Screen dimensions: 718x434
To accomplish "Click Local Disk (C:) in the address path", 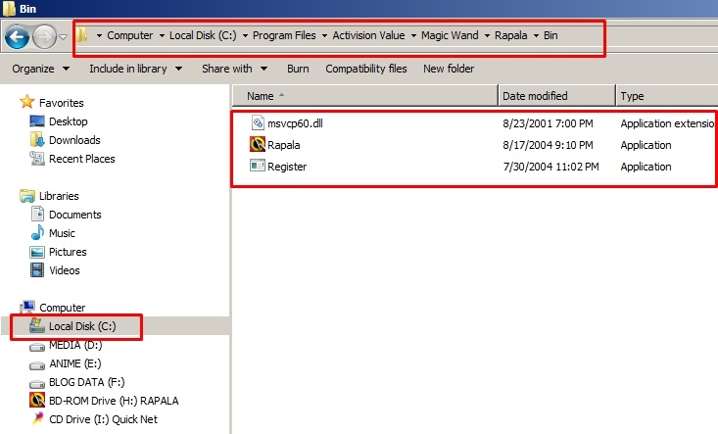I will click(203, 35).
